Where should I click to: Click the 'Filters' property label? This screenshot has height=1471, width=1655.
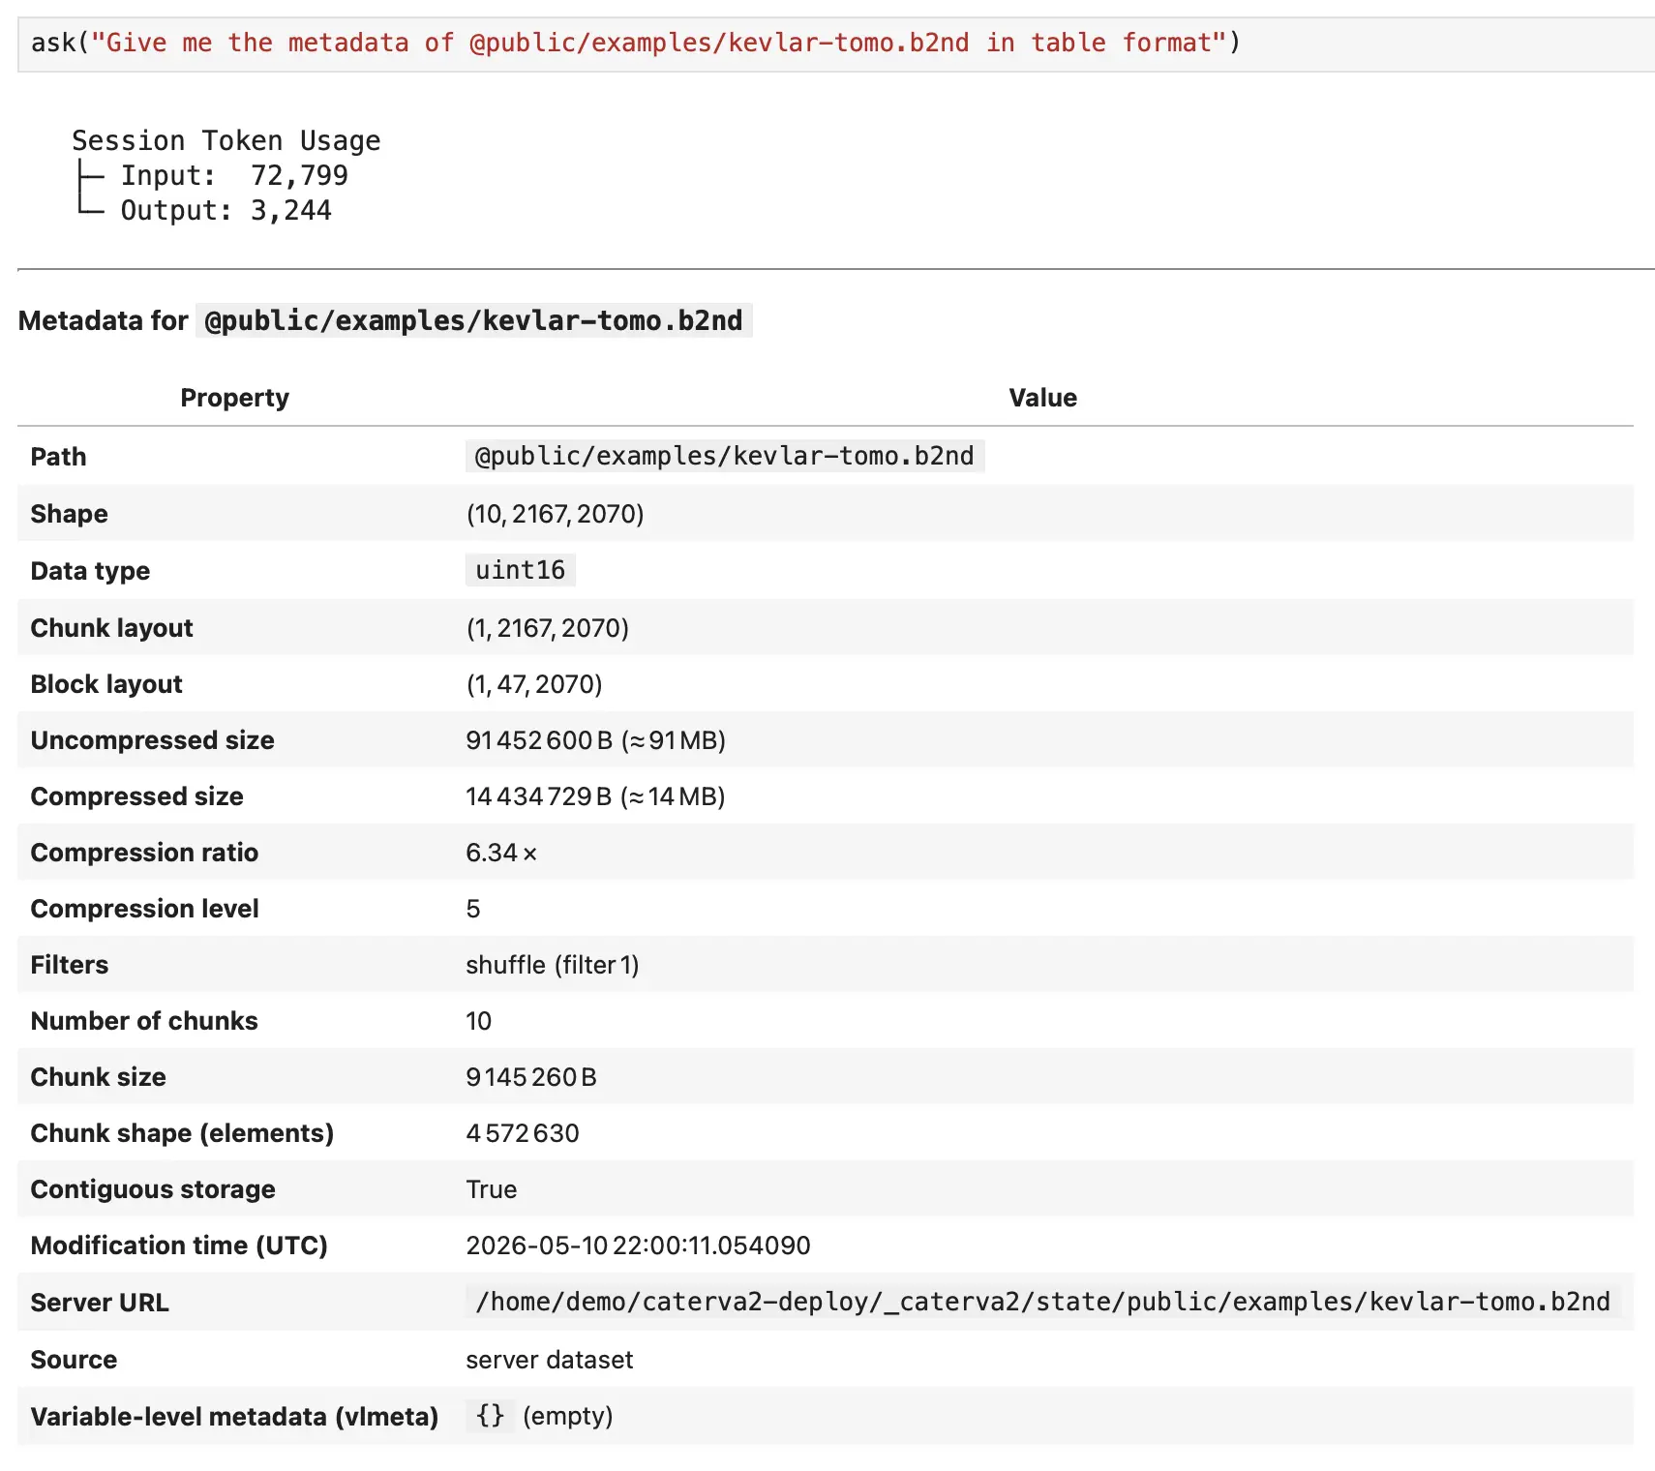[x=69, y=965]
